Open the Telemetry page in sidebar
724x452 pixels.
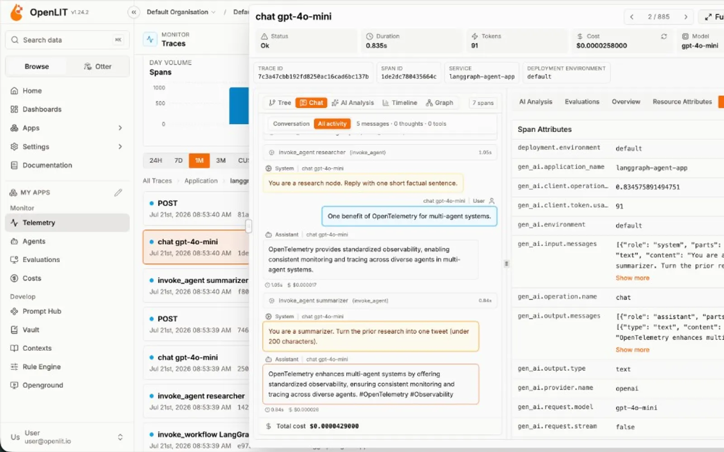click(67, 223)
